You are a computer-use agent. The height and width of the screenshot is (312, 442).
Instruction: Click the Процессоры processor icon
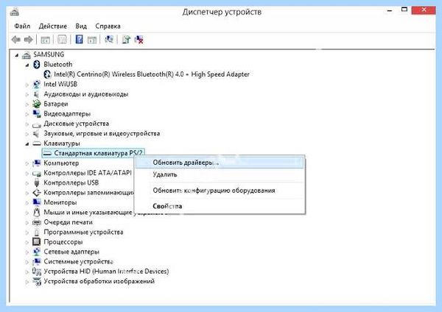pos(37,242)
